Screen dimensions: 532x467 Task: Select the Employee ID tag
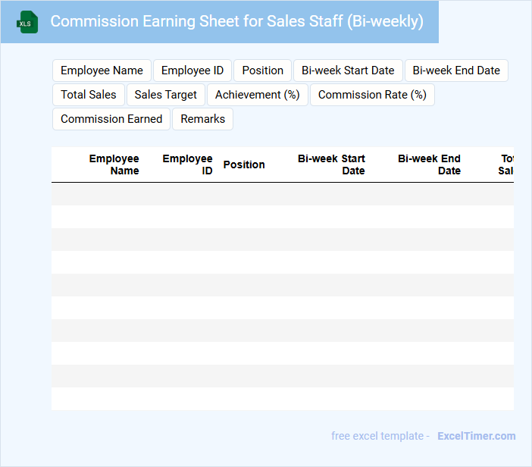(x=192, y=71)
